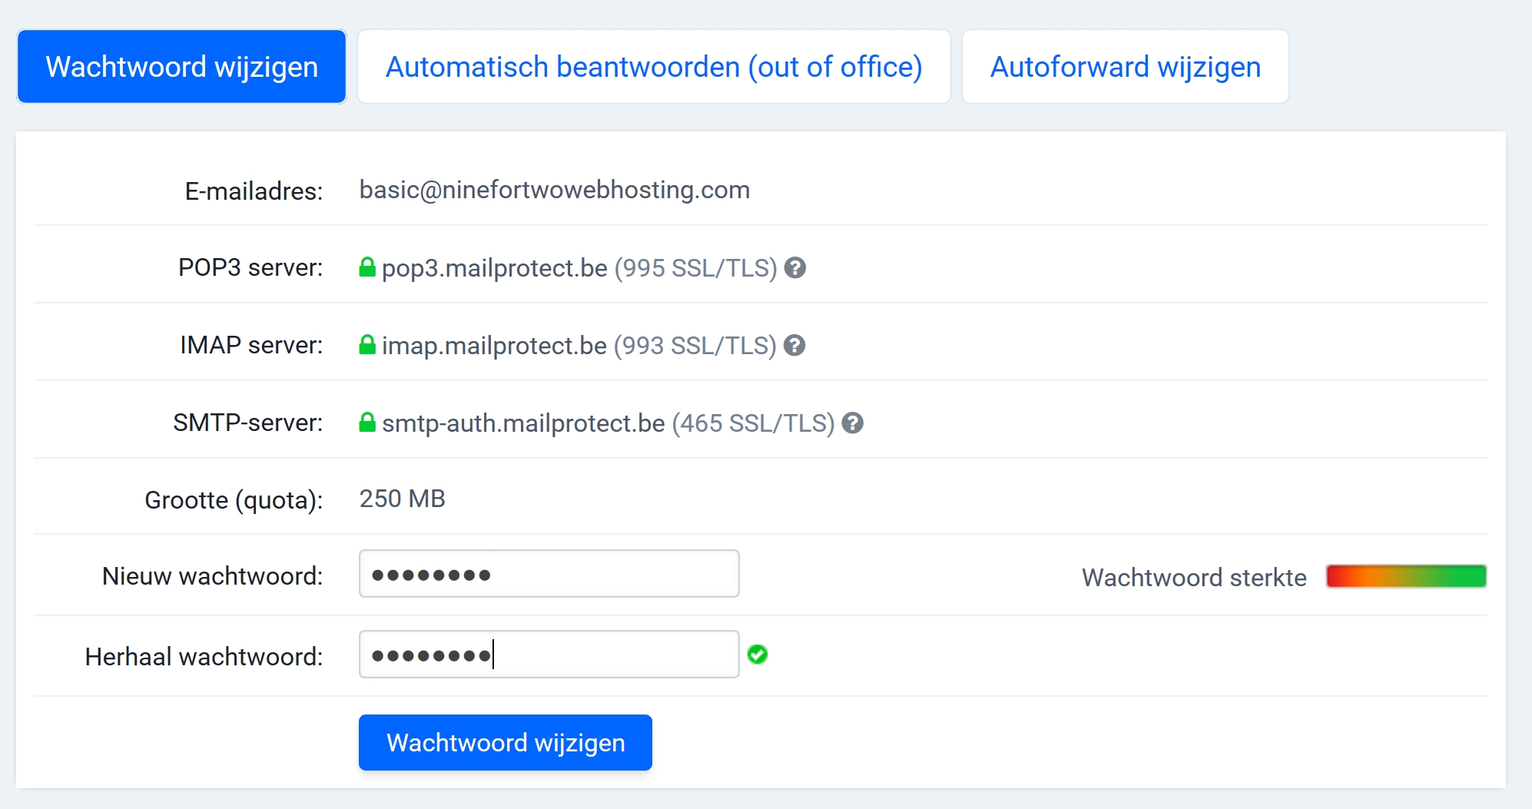Click the imap.mailprotect.be server address
Image resolution: width=1532 pixels, height=809 pixels.
coord(494,346)
